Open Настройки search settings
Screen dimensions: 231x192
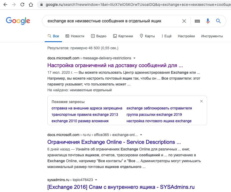pos(186,36)
